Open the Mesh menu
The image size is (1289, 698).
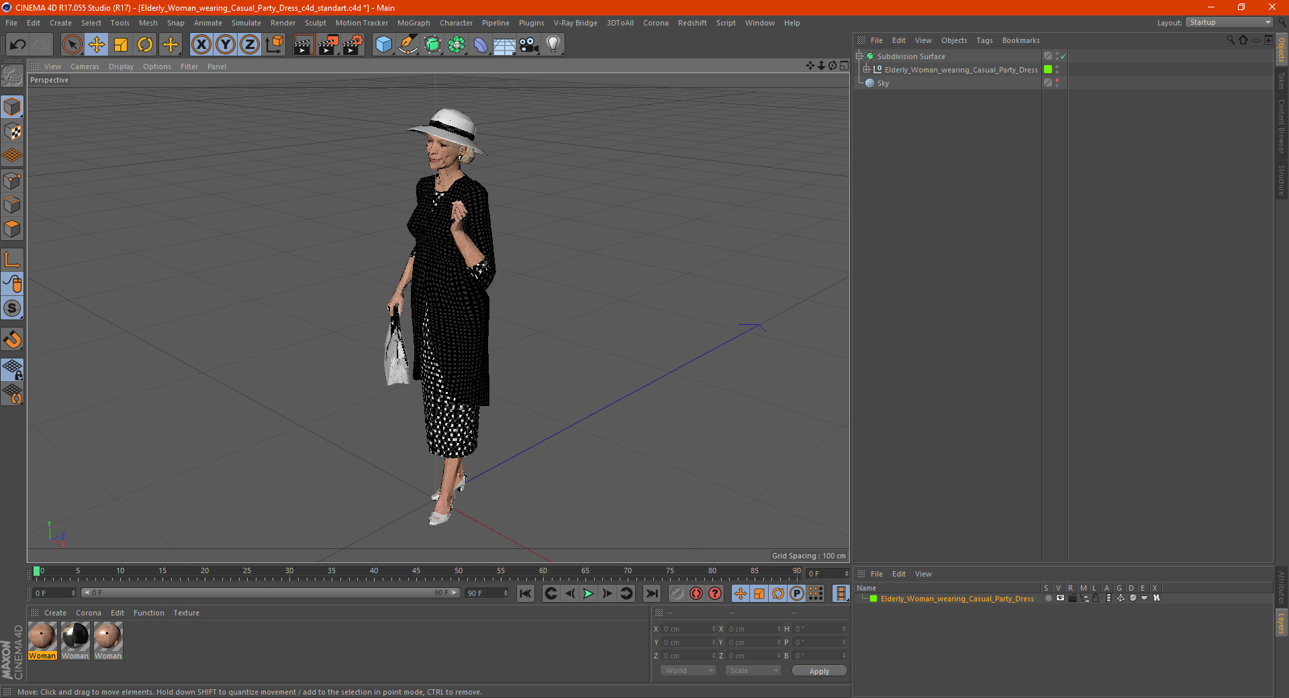(148, 23)
